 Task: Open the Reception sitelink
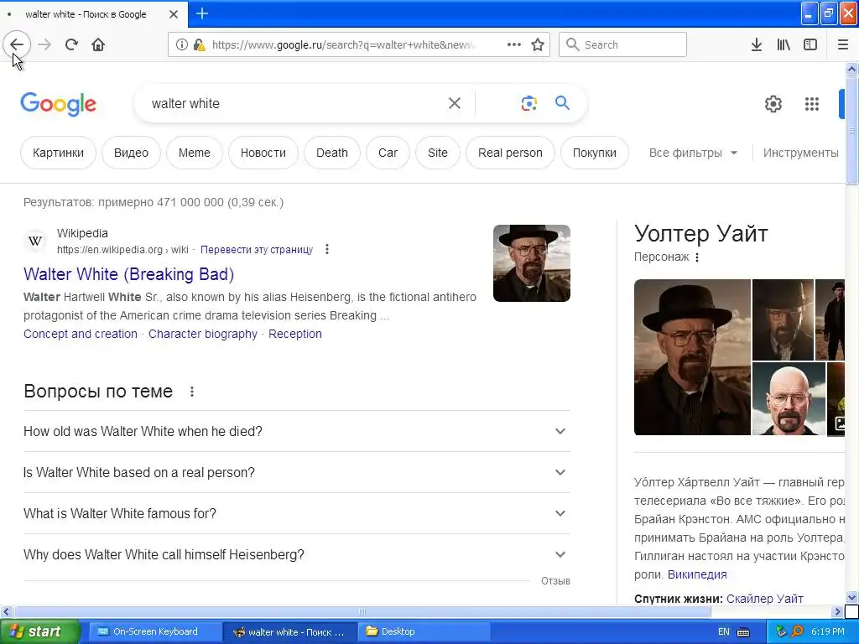[295, 334]
